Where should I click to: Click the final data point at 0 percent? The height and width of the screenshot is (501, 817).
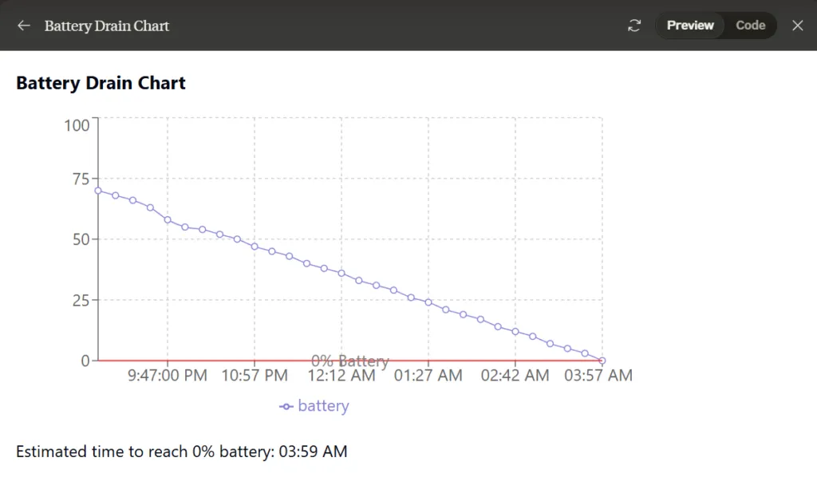click(602, 361)
